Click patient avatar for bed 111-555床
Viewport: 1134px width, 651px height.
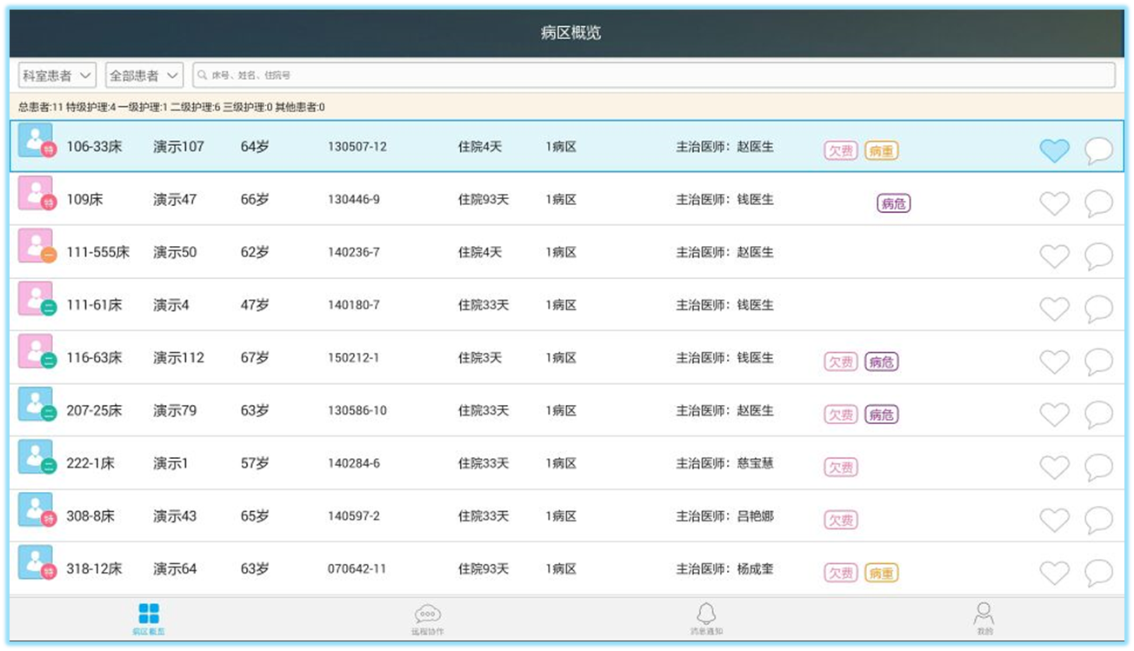[36, 247]
